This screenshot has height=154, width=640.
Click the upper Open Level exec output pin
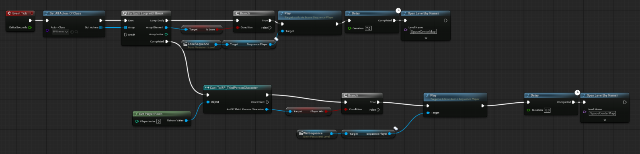click(446, 20)
